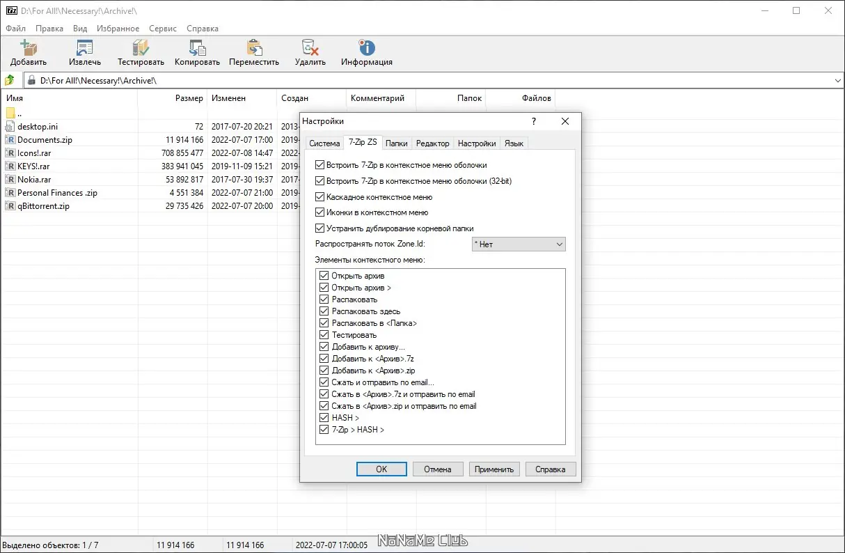Uncheck the Распаковать в <Папка> item
This screenshot has height=553, width=845.
click(x=324, y=323)
